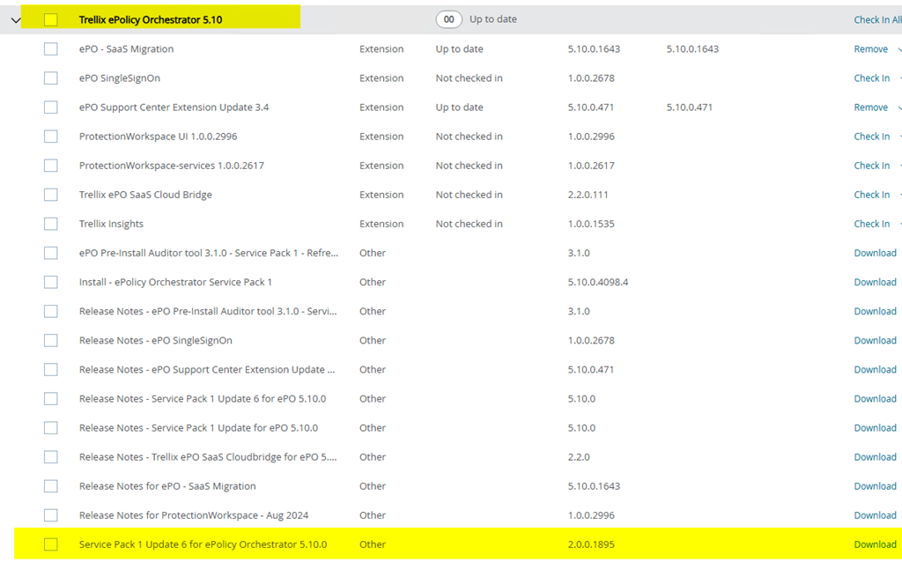This screenshot has height=562, width=902.
Task: Download Release Notes for ProtectionWorkspace Aug 2024
Action: click(x=875, y=515)
